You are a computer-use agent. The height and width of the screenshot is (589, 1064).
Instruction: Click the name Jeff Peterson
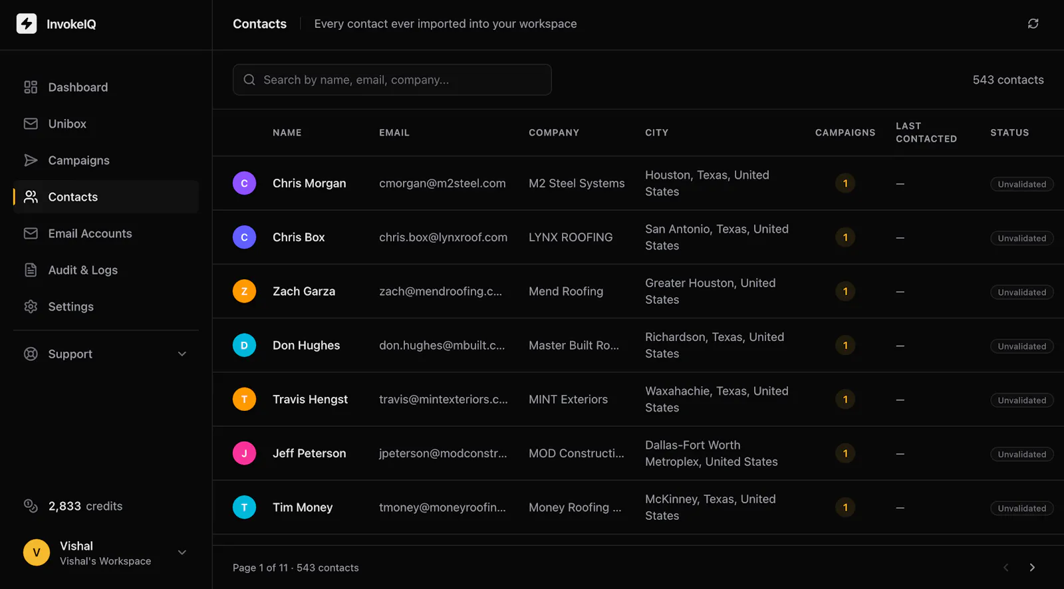[x=309, y=453]
